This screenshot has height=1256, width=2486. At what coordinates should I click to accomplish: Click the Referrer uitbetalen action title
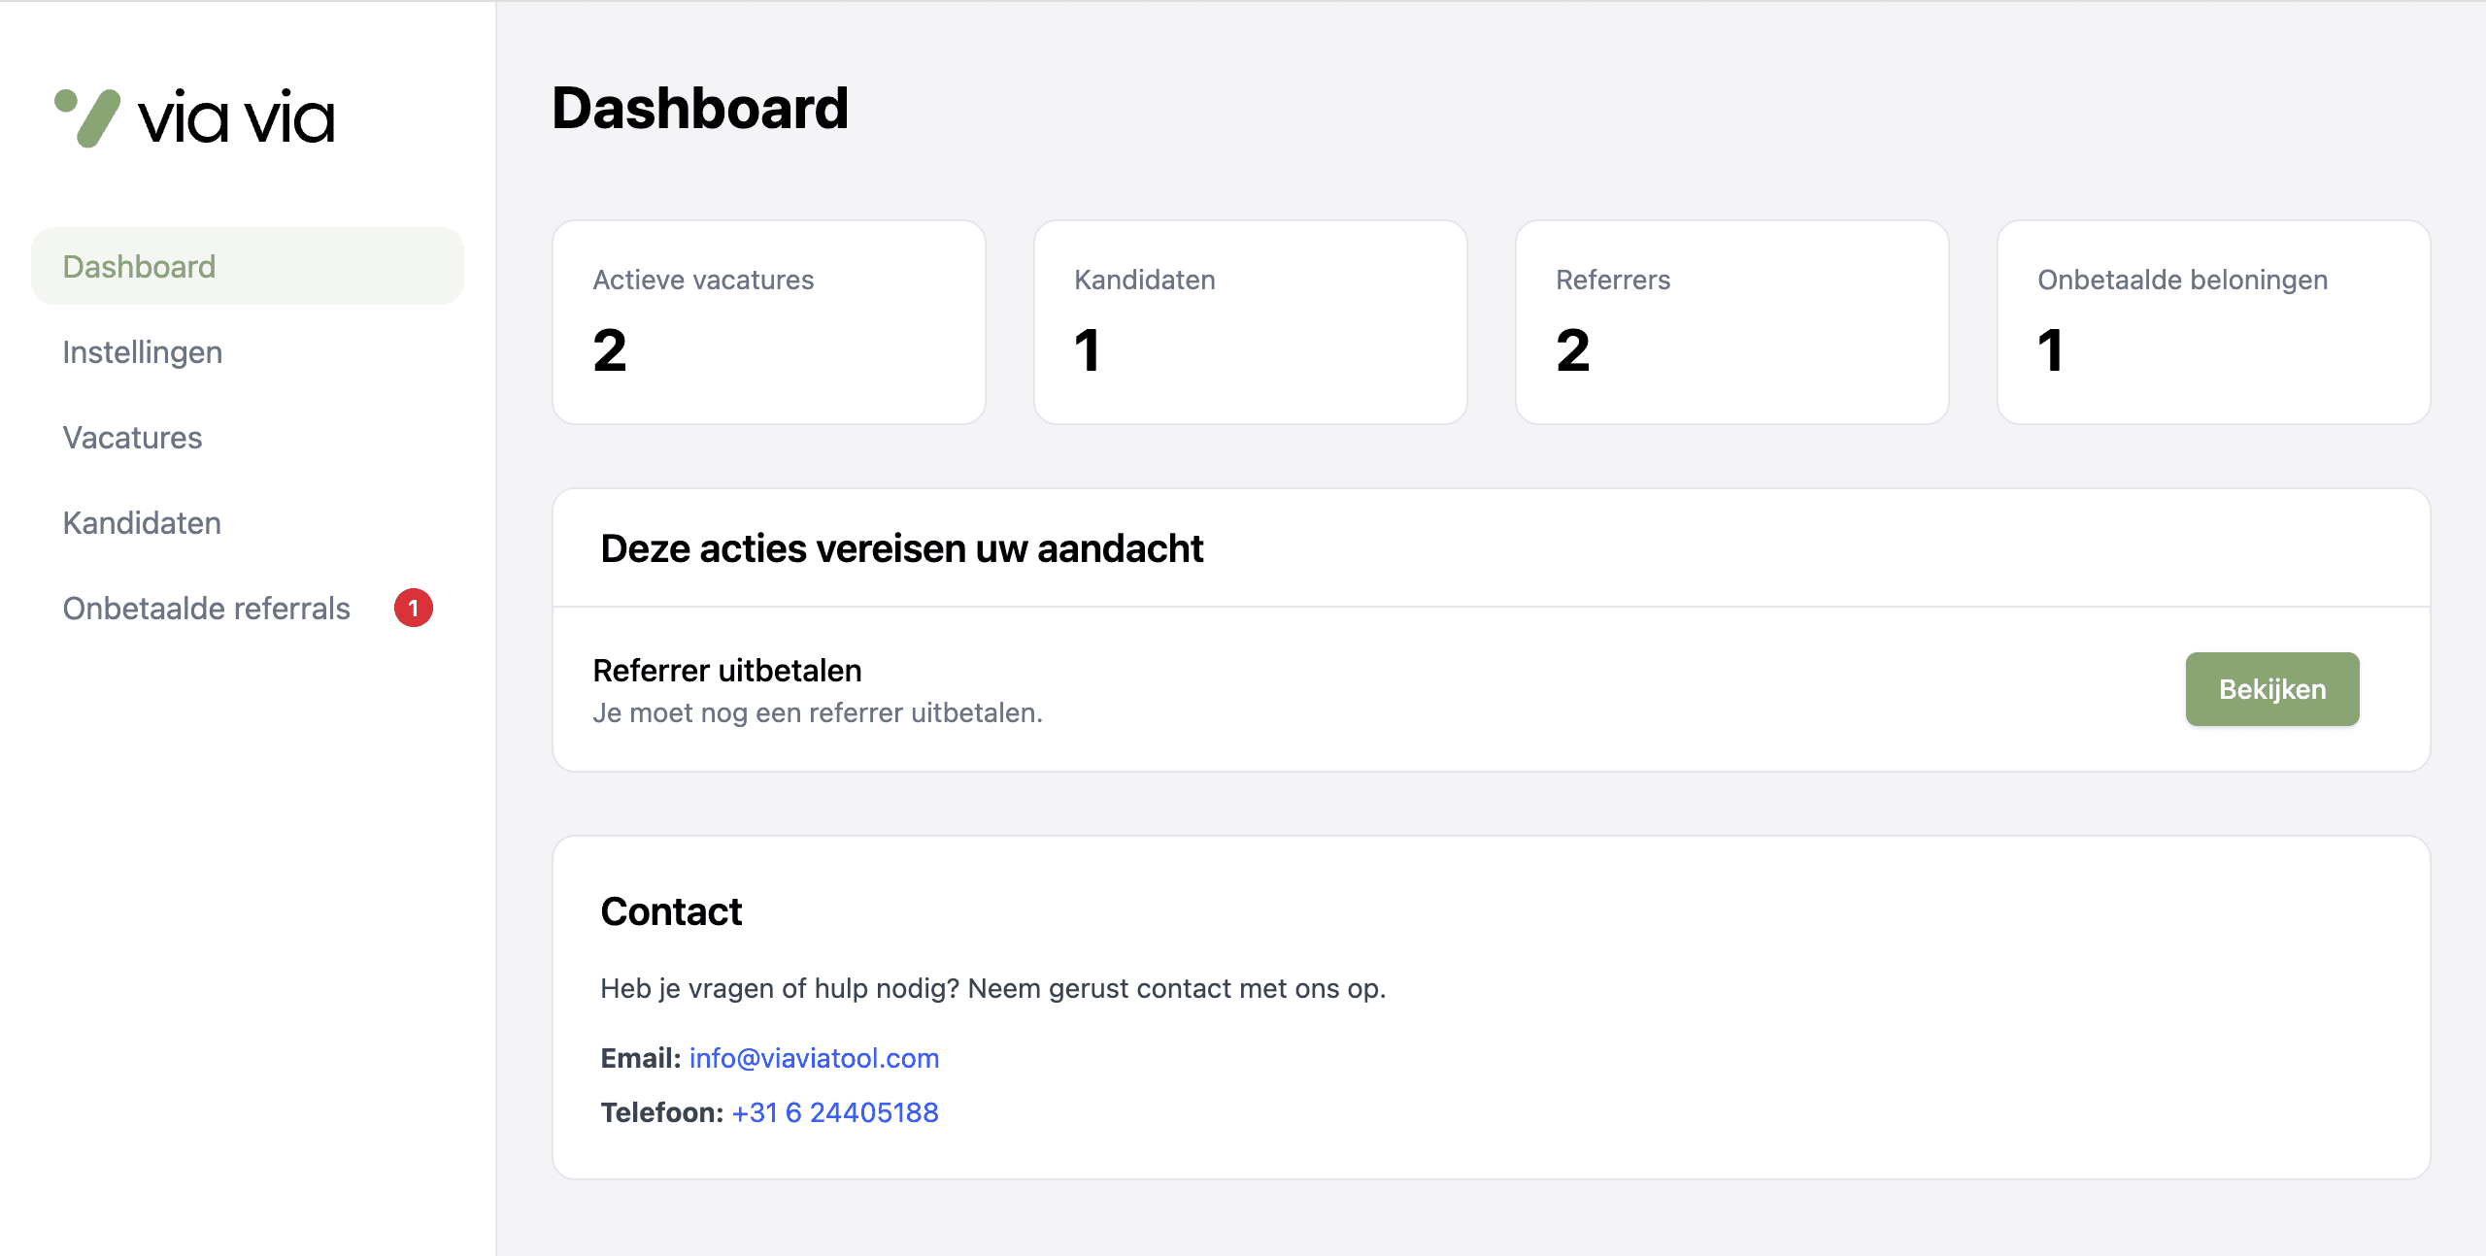(726, 671)
